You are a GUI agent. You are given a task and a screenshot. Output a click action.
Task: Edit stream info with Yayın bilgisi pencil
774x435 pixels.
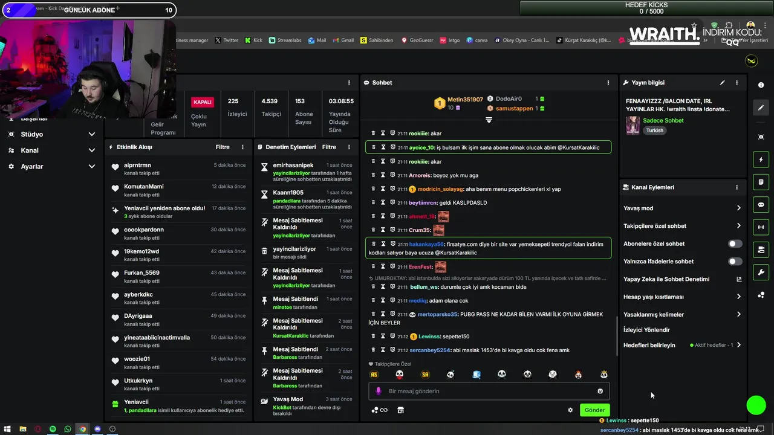point(722,83)
